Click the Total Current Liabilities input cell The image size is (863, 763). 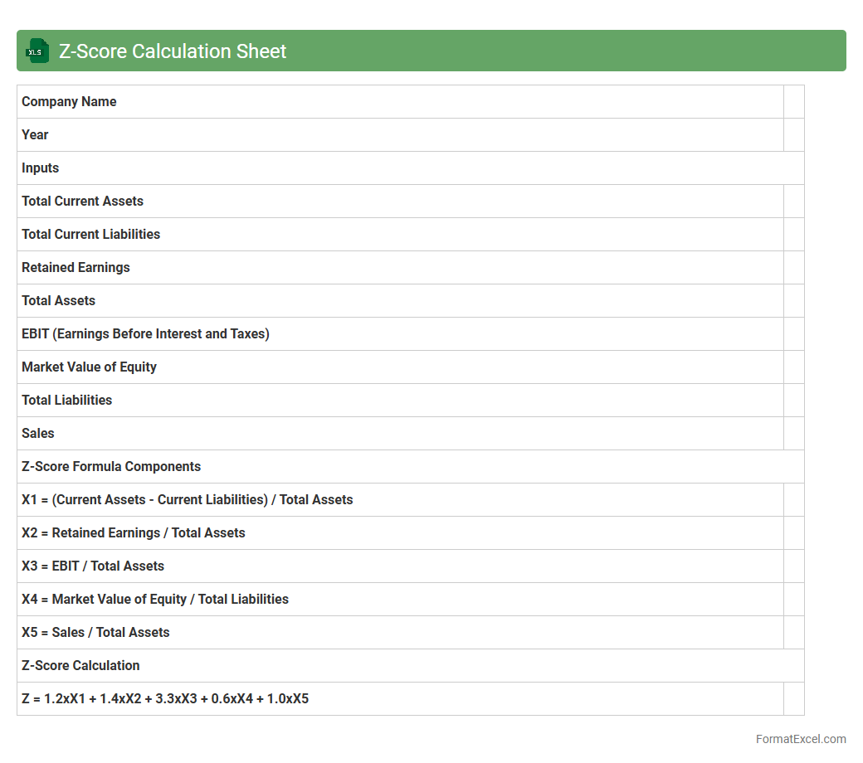coord(793,235)
